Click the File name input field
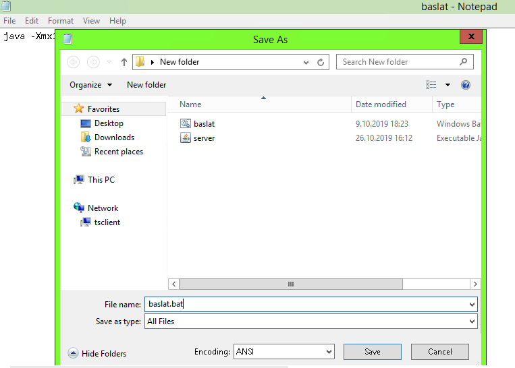The width and height of the screenshot is (515, 368). [304, 304]
